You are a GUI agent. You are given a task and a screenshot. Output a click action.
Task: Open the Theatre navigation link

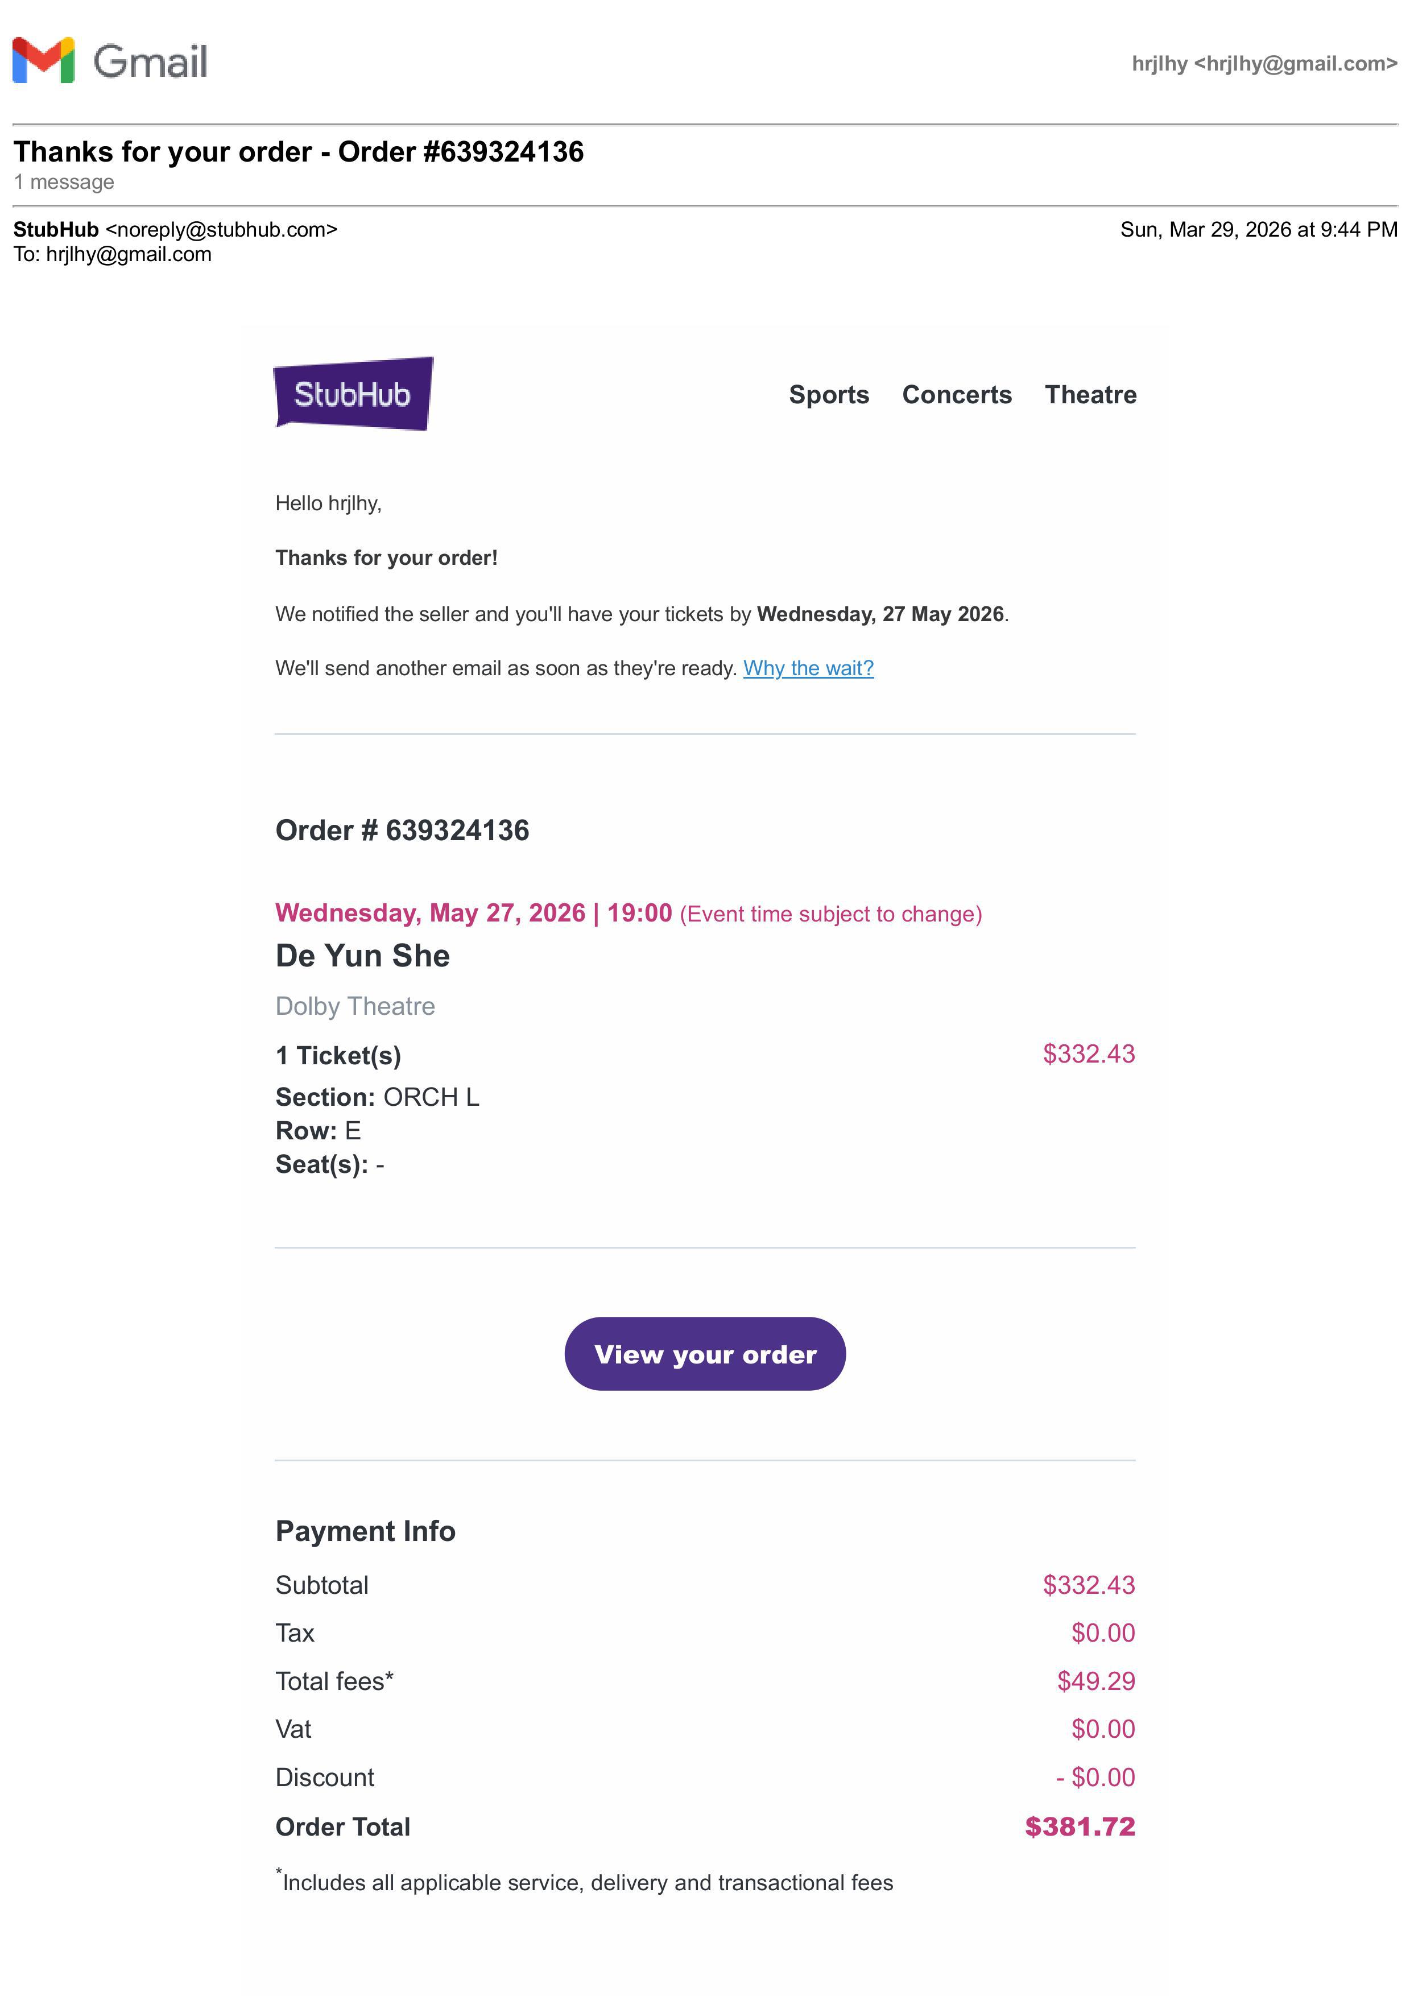click(1090, 395)
